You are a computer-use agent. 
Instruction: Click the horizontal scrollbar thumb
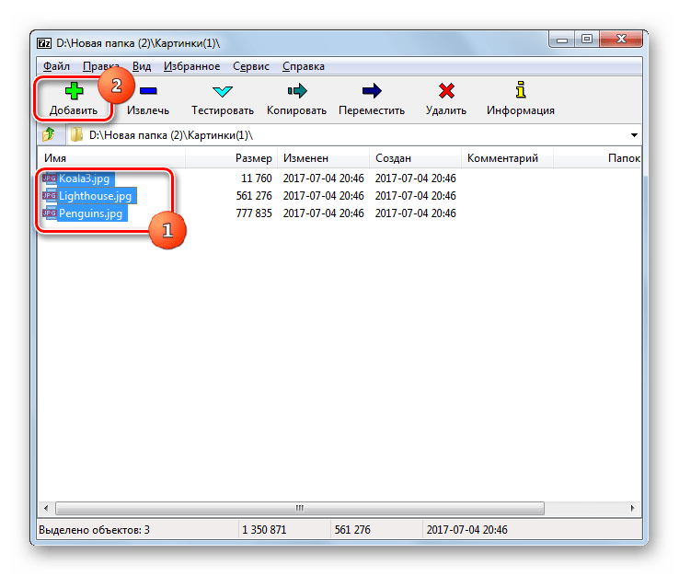300,508
